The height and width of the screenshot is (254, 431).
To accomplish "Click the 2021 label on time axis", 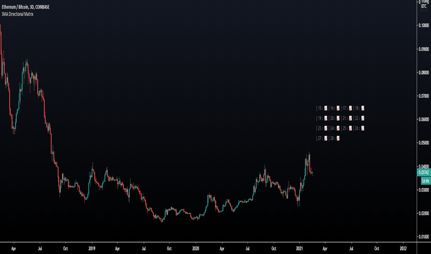I will pos(299,248).
